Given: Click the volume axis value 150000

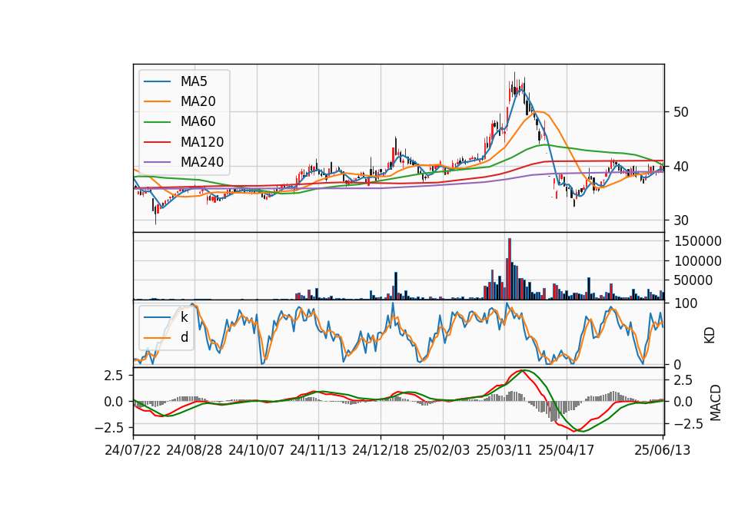Looking at the screenshot, I should tap(698, 241).
